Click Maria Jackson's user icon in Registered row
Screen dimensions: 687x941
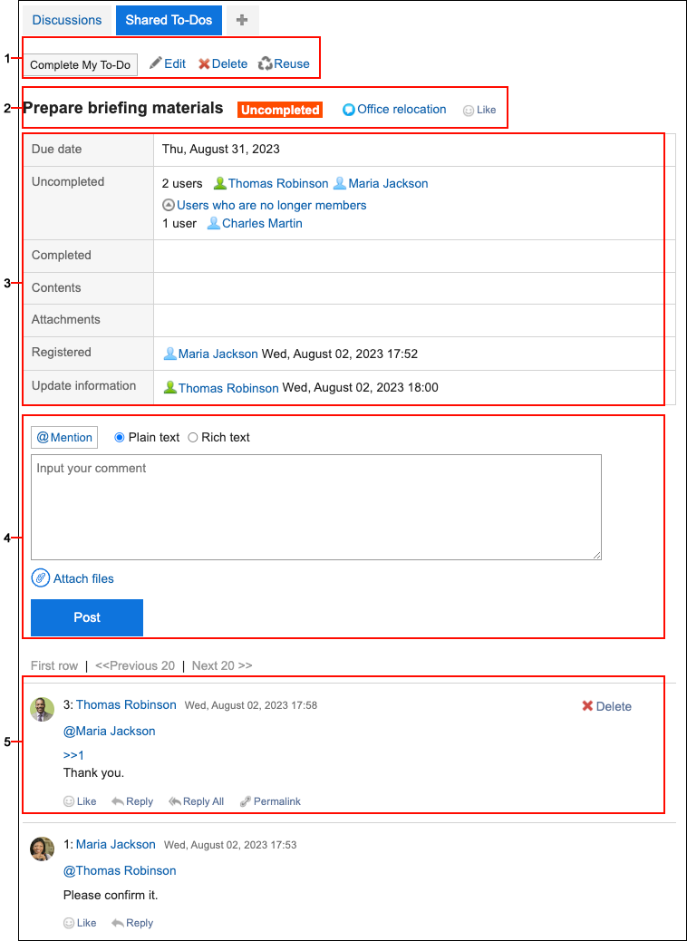point(169,354)
